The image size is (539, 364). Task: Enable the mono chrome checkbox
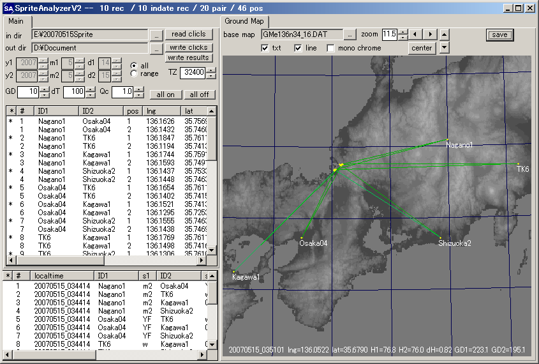(330, 48)
